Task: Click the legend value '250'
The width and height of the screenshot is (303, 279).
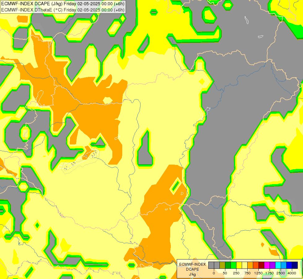Action: pyautogui.click(x=236, y=273)
